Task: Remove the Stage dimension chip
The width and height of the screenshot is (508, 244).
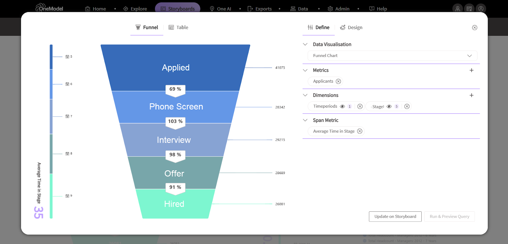Action: 407,106
